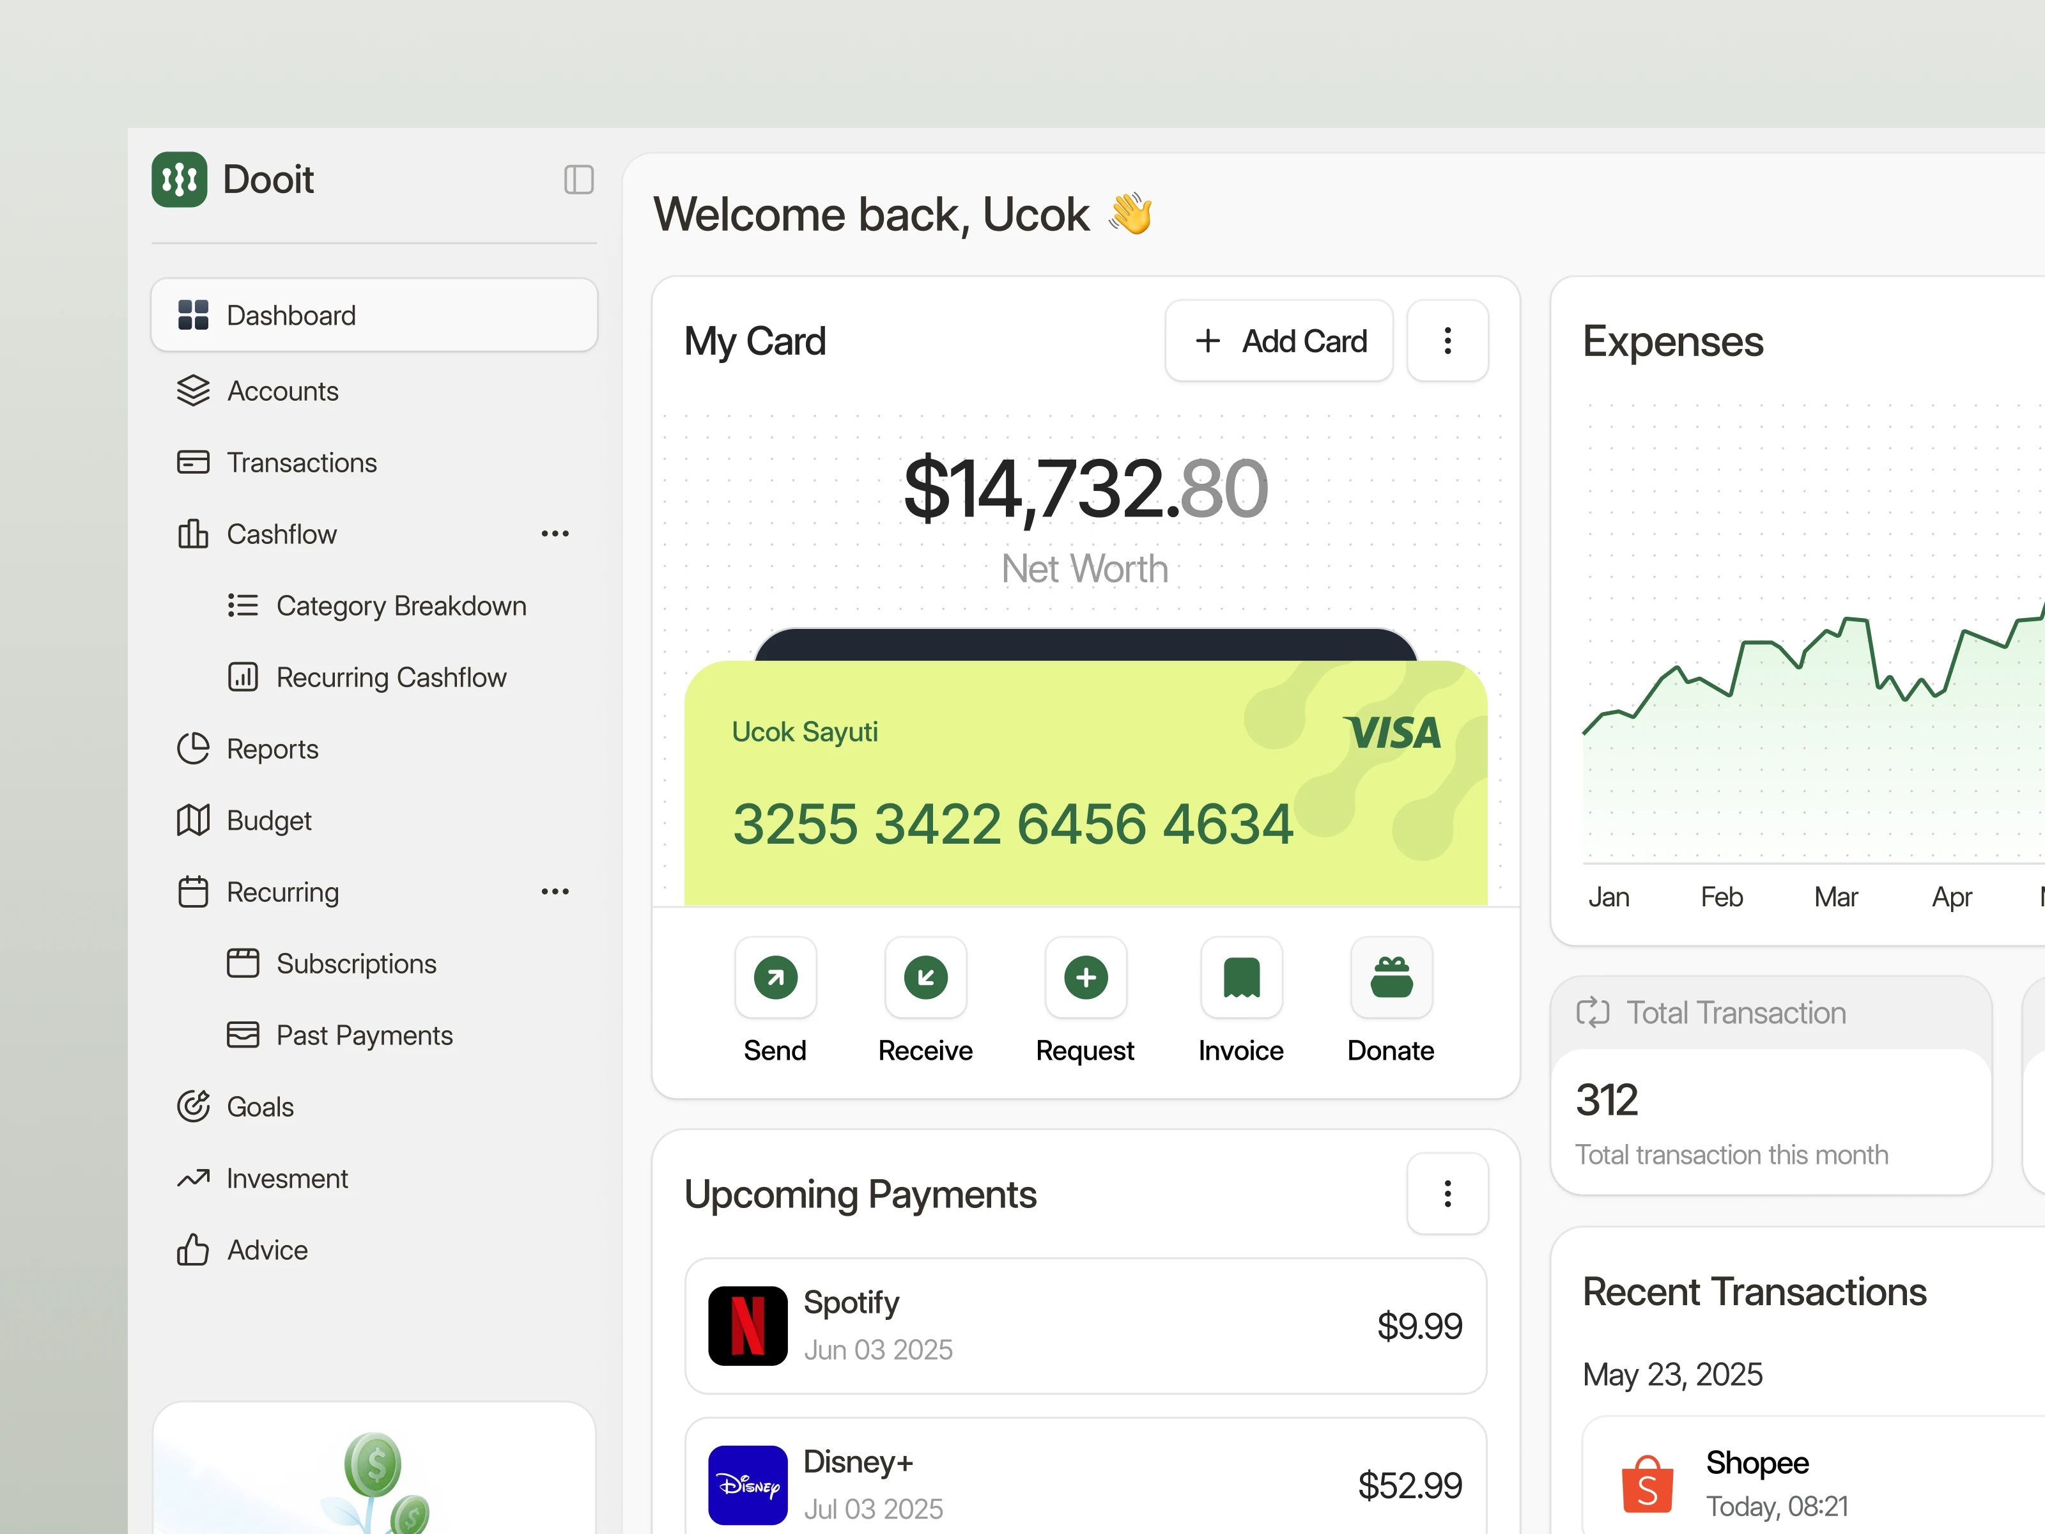Image resolution: width=2045 pixels, height=1534 pixels.
Task: Open the Dashboard menu item
Action: tap(374, 315)
